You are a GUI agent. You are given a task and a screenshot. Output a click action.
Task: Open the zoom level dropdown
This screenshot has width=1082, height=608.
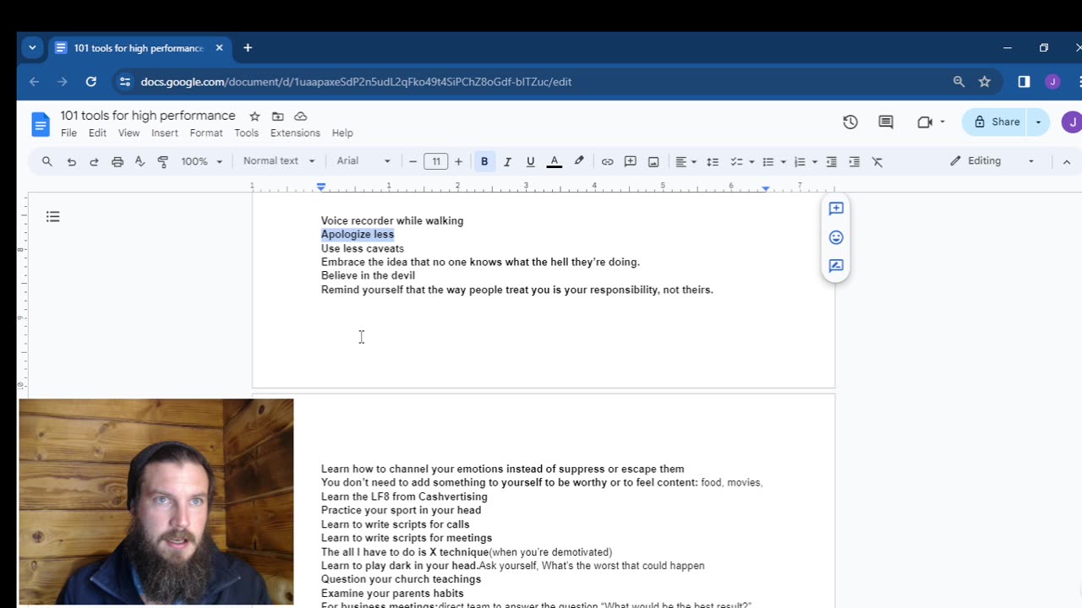201,161
